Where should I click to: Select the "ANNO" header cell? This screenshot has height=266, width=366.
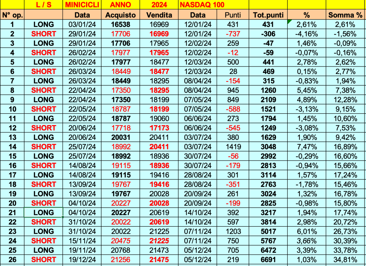tap(121, 5)
